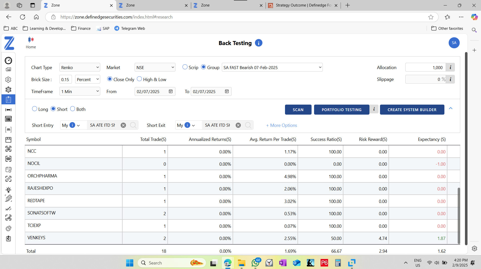Click the SCAN button
Image resolution: width=481 pixels, height=269 pixels.
(298, 110)
